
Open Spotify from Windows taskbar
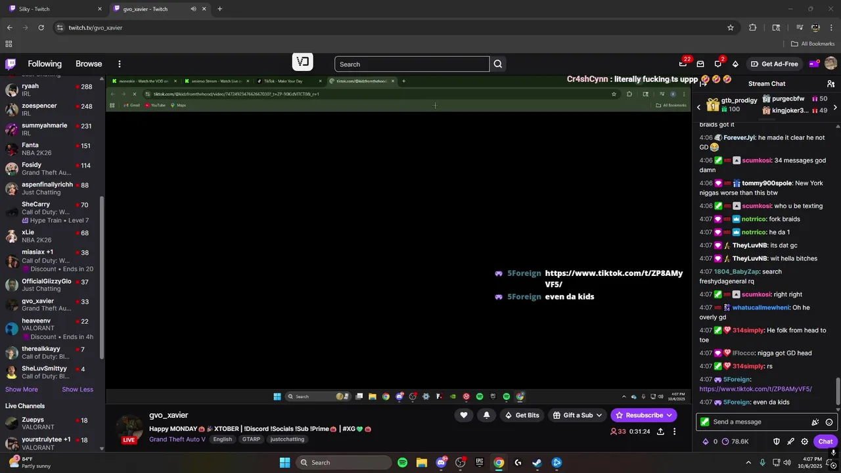click(x=403, y=462)
